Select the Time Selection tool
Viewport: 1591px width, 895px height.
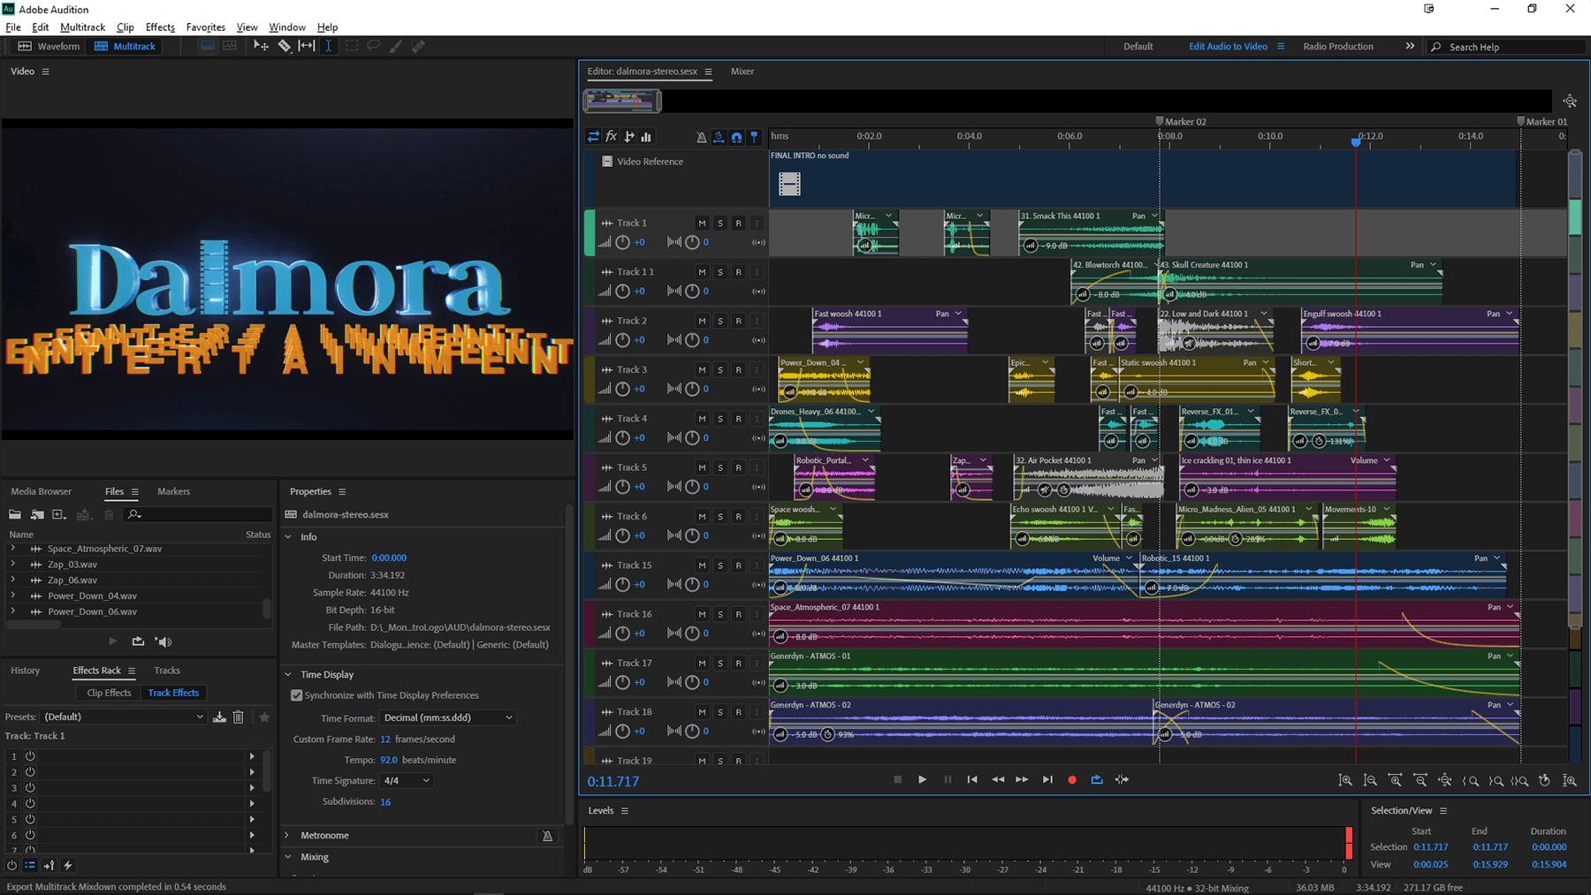[x=329, y=46]
